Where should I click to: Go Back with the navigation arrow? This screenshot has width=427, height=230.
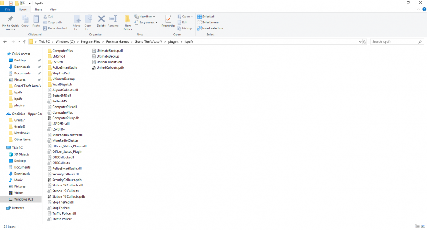point(5,42)
